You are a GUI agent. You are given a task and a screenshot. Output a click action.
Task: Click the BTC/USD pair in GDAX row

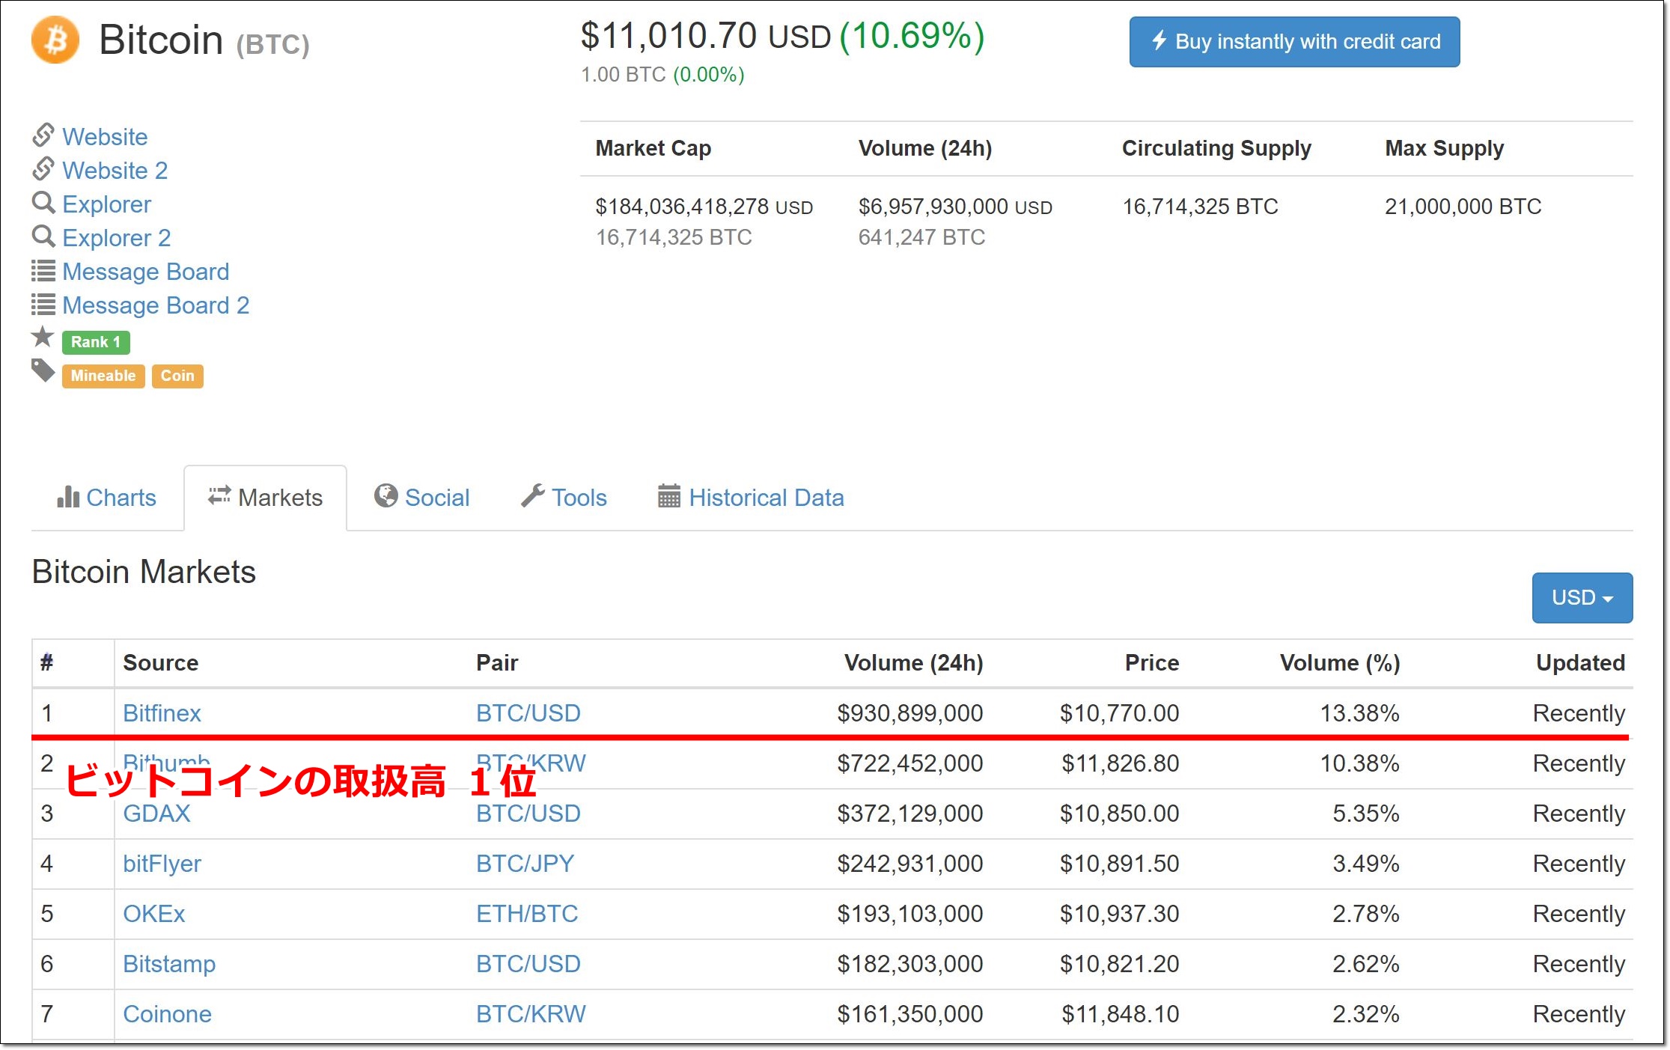pyautogui.click(x=528, y=814)
